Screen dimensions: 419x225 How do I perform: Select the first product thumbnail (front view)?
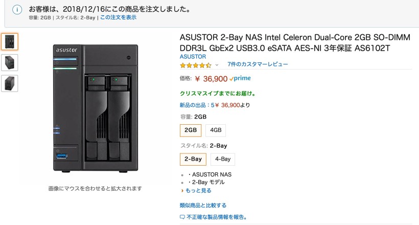[x=10, y=41]
